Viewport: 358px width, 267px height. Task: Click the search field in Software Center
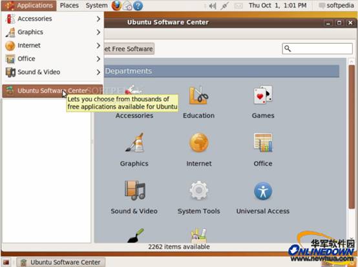[x=317, y=48]
